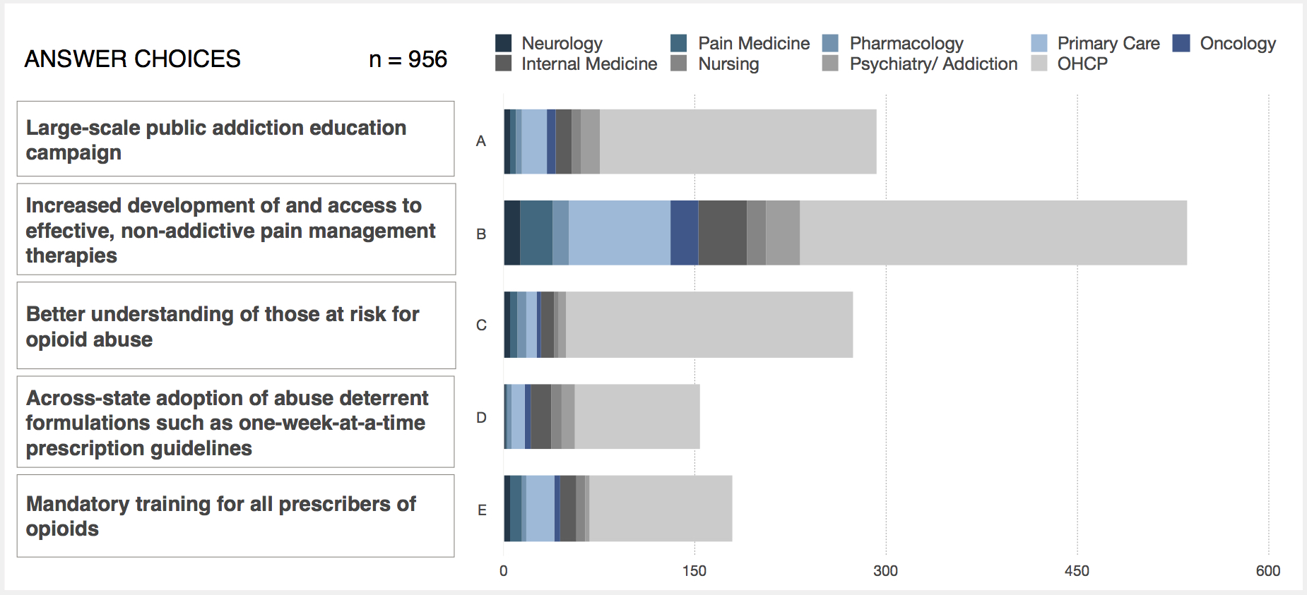Click the OHCP segment of bar B

[x=993, y=233]
